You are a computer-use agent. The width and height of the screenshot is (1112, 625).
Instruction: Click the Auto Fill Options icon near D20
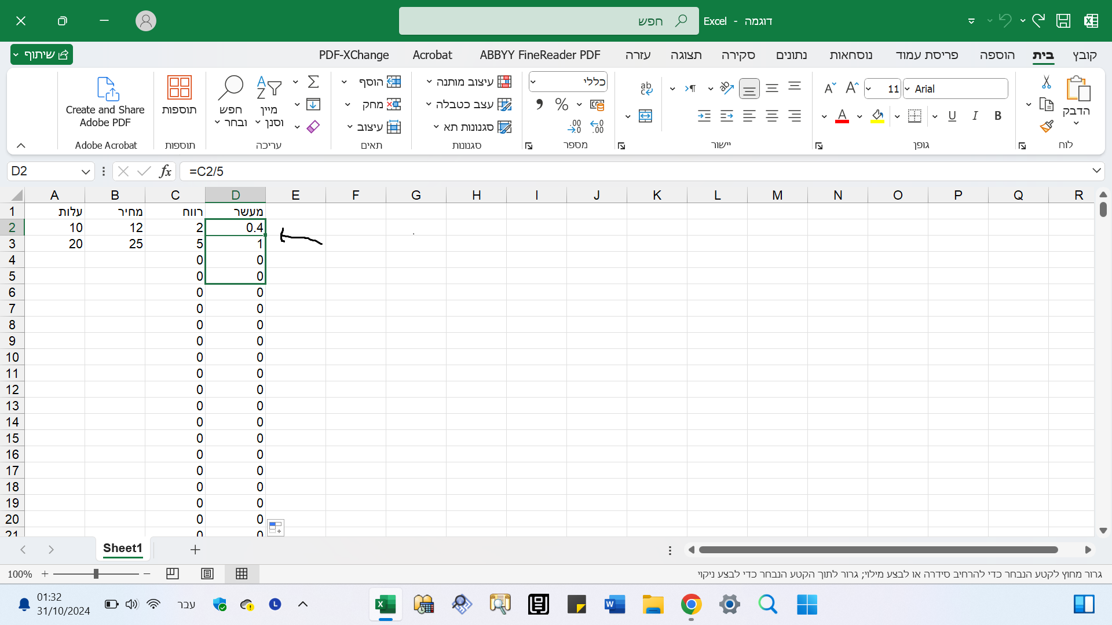pos(276,528)
